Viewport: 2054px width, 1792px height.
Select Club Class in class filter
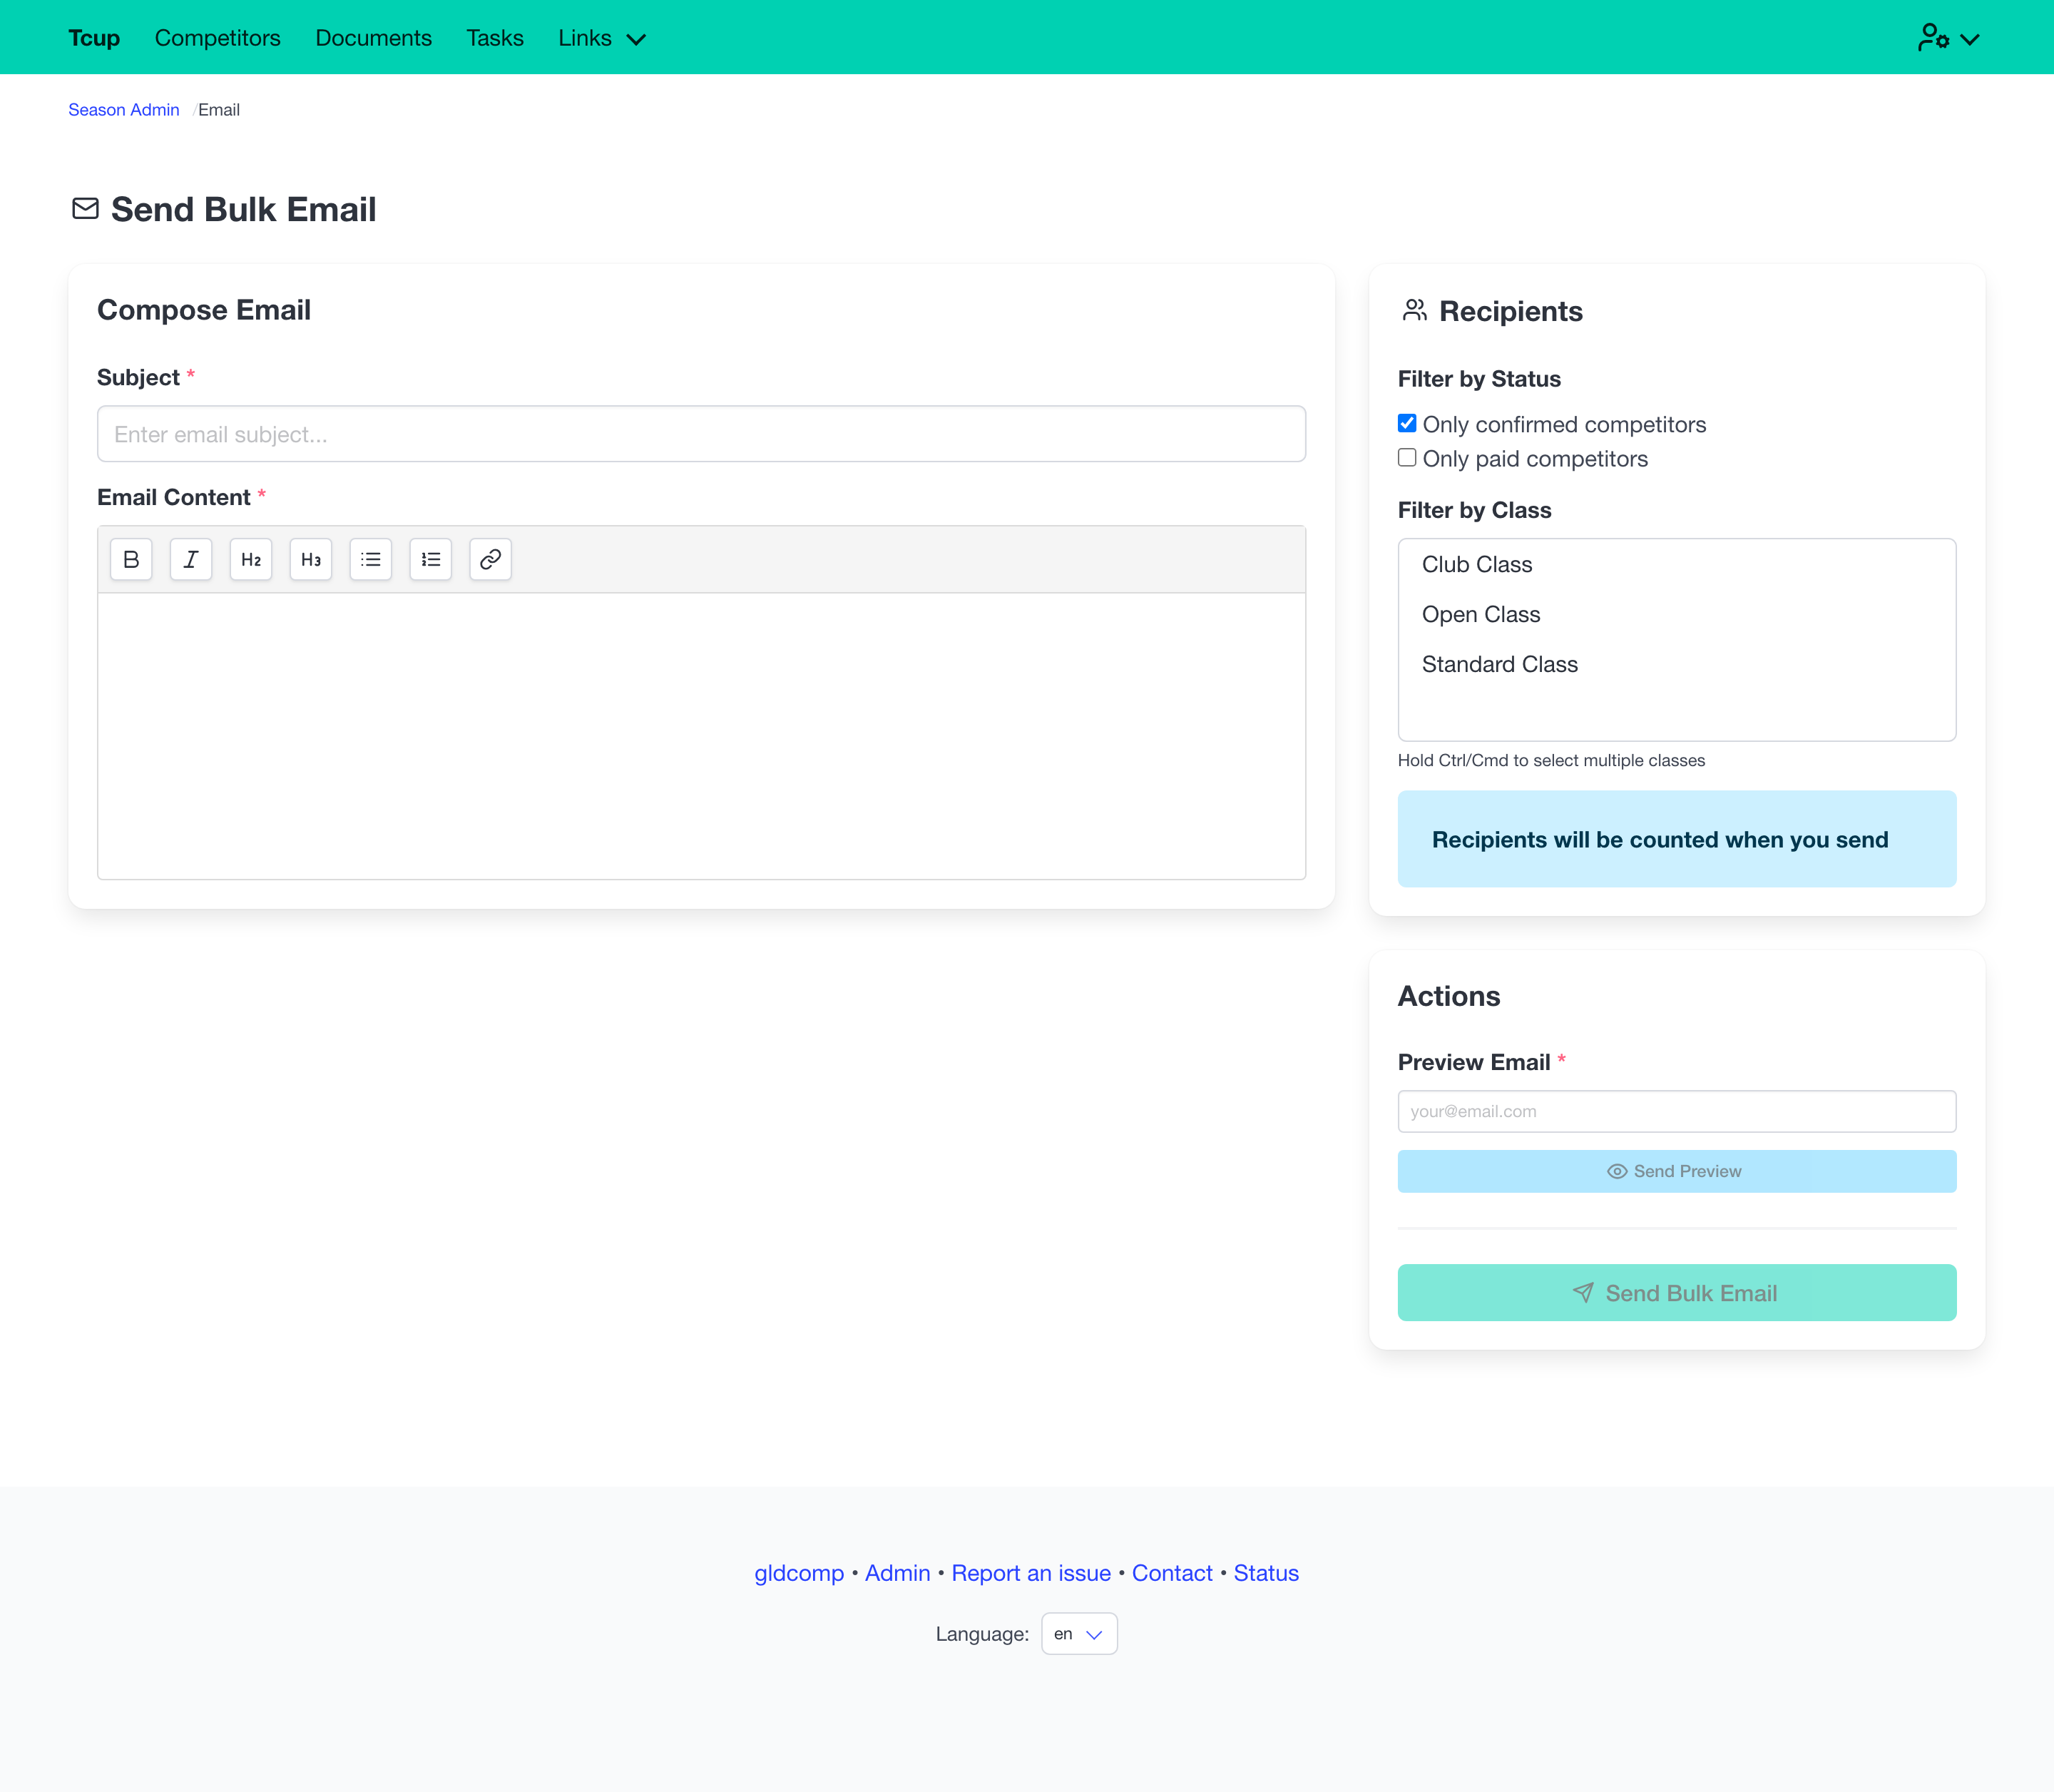pos(1676,564)
